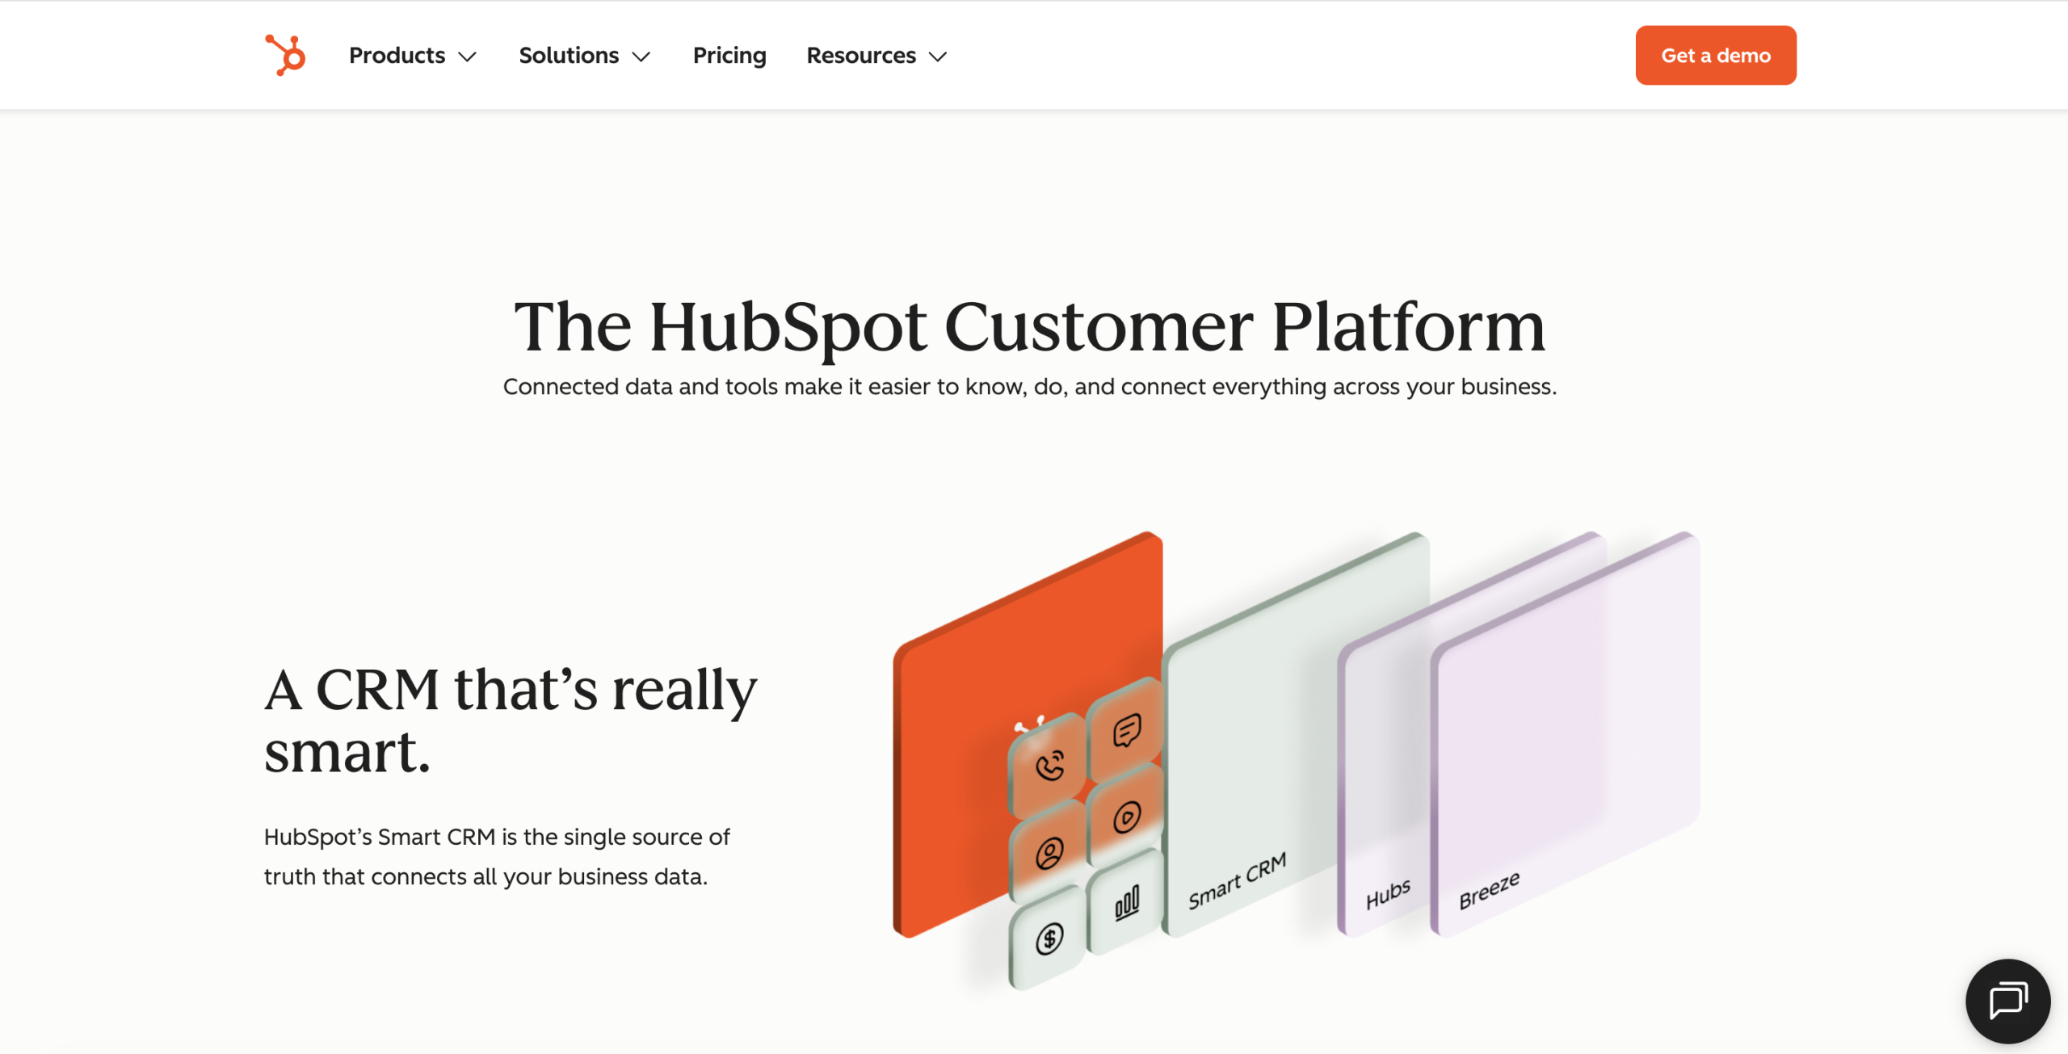
Task: Select Pricing in the navigation bar
Action: click(x=729, y=56)
